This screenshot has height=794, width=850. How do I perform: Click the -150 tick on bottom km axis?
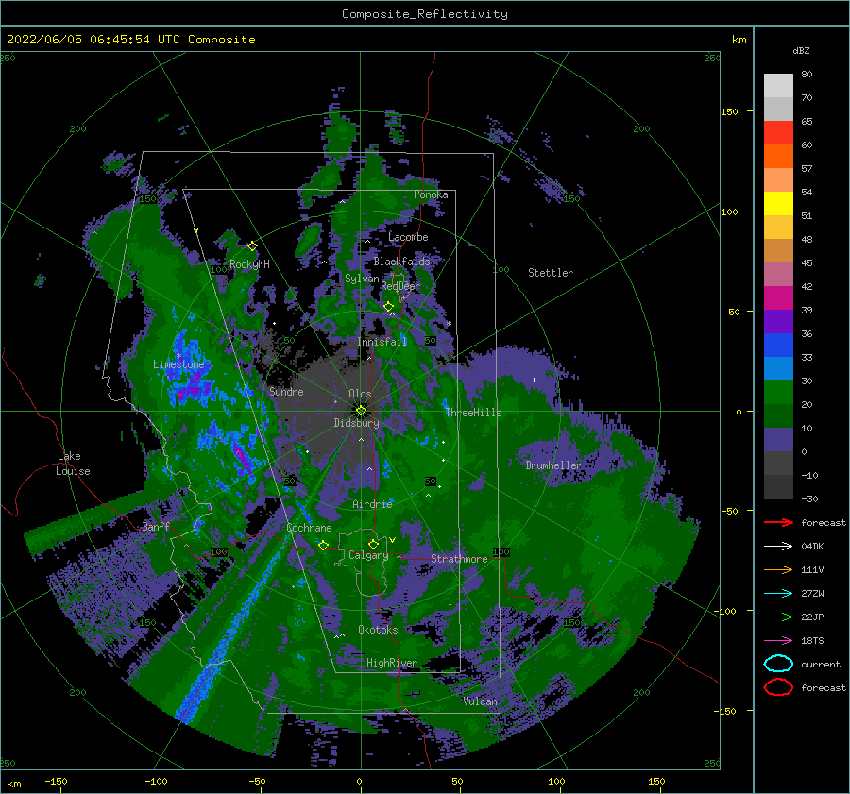[56, 781]
